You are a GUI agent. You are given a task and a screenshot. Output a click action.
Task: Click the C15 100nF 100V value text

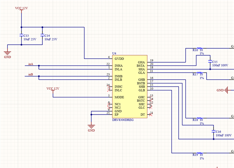[x=220, y=65]
